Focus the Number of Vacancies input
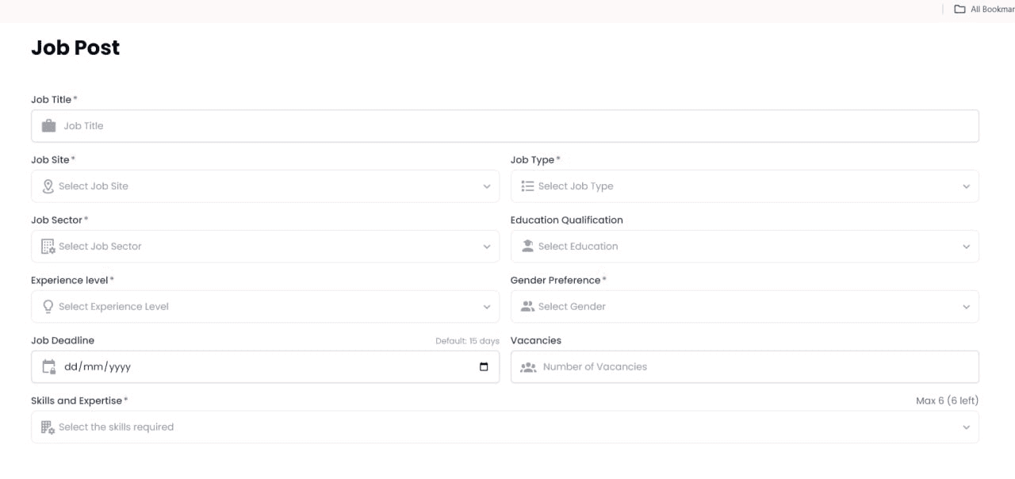1015x479 pixels. [745, 367]
